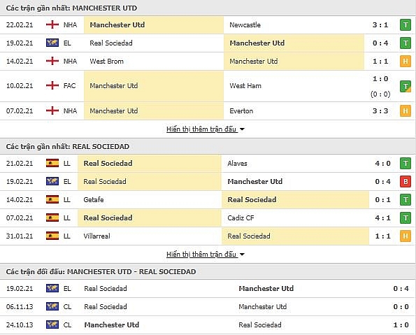This screenshot has width=416, height=335.
Task: Click the orange H badge for Everton match
Action: click(x=405, y=111)
